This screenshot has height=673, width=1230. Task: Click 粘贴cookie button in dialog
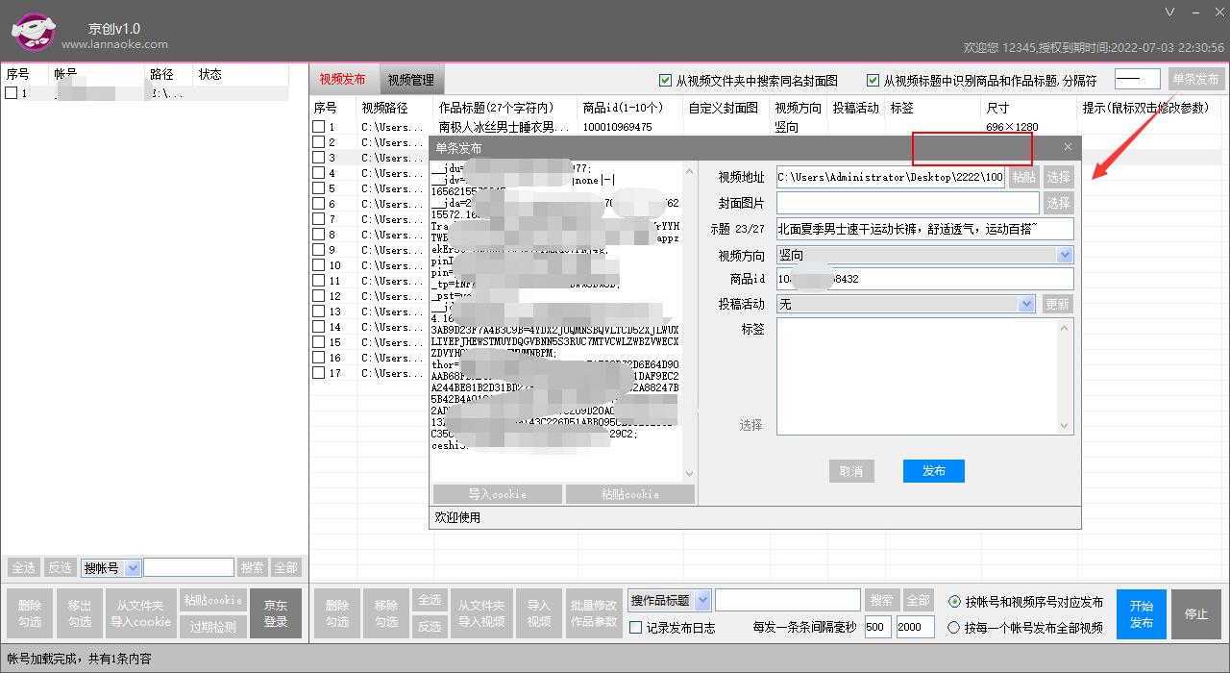(629, 494)
